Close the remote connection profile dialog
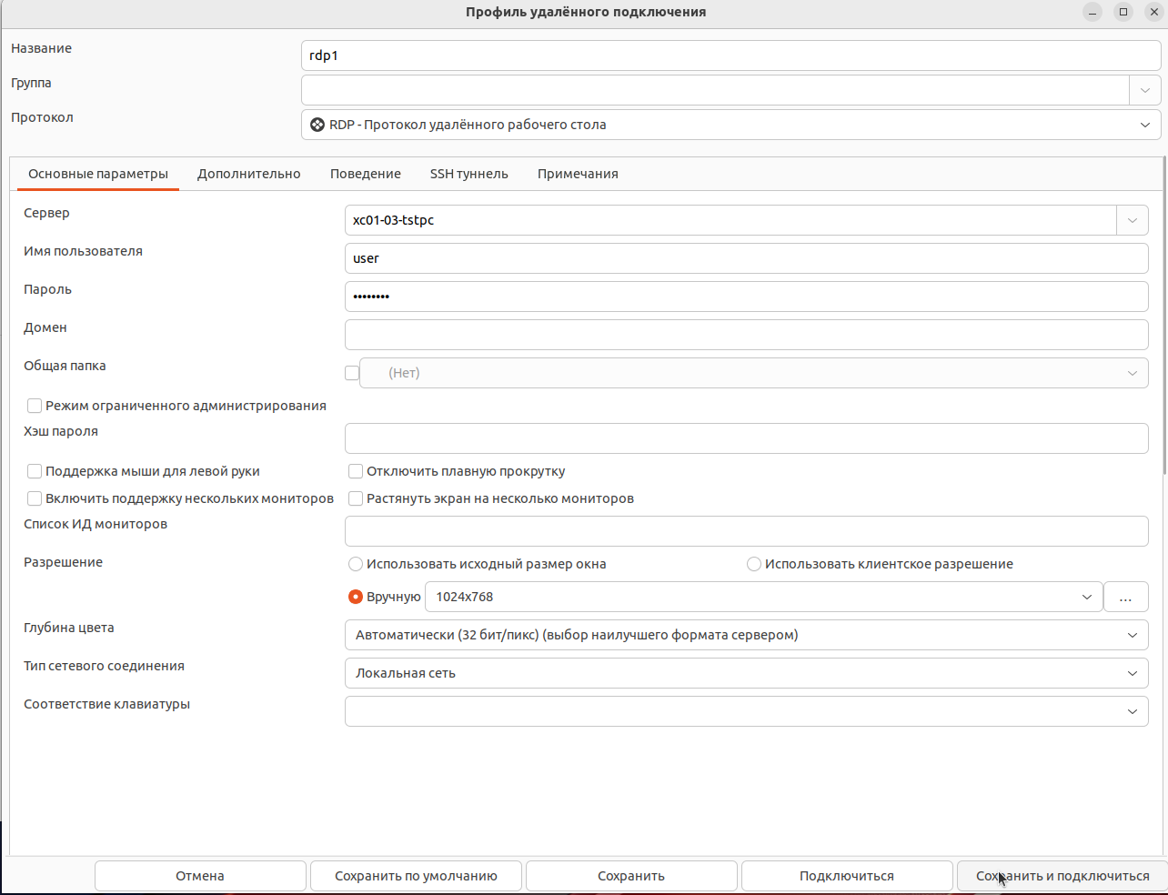The width and height of the screenshot is (1168, 895). pyautogui.click(x=1153, y=12)
